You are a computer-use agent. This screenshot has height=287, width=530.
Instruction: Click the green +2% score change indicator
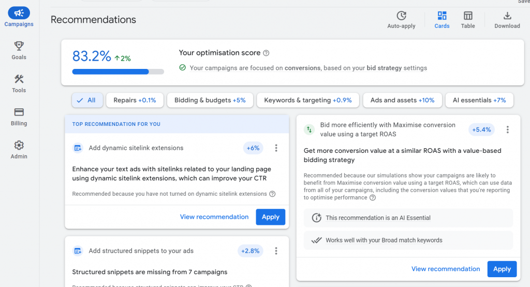(x=122, y=58)
